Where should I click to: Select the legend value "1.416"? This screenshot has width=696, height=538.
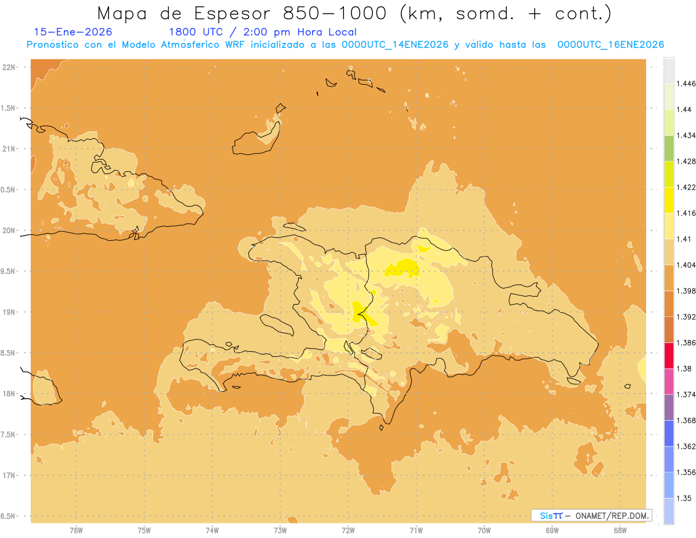click(686, 213)
